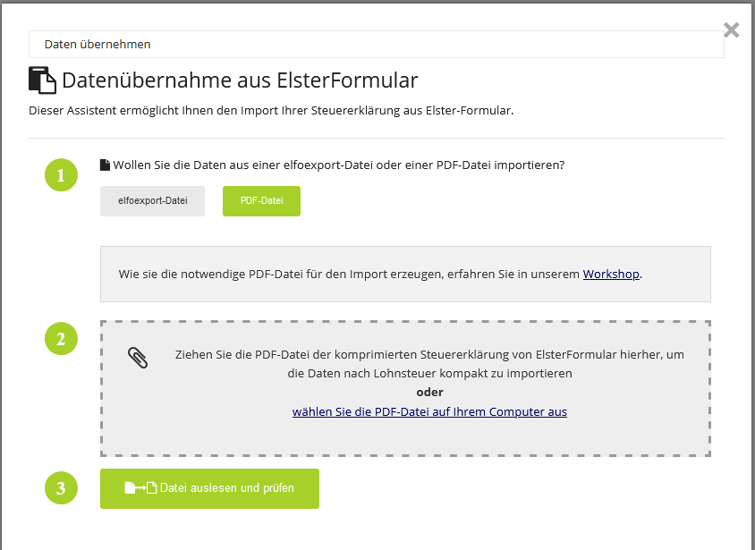Click the file transfer icon in the green button
This screenshot has width=755, height=550.
pos(140,488)
